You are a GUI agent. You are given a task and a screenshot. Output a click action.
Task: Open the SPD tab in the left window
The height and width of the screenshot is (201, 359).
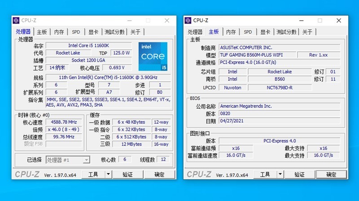pos(76,32)
